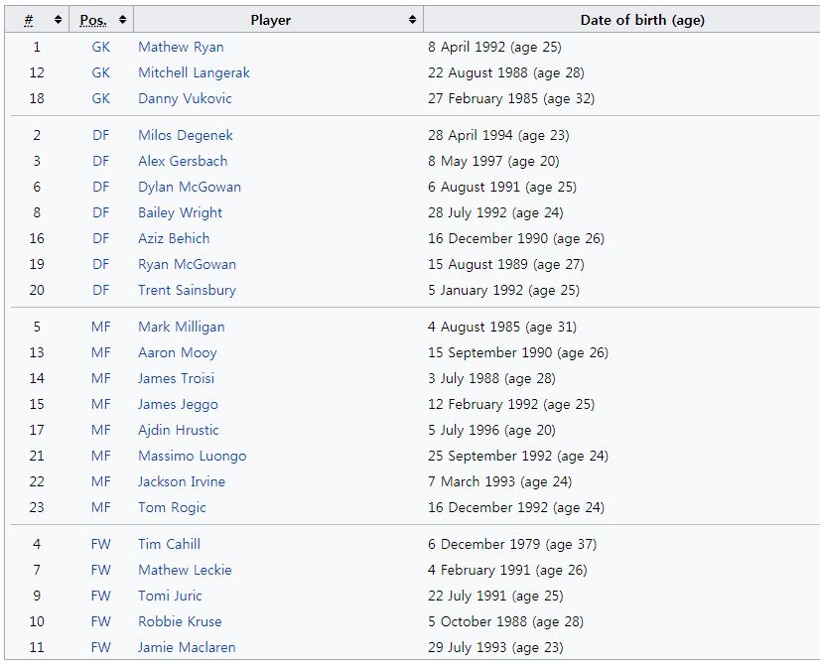Select the Mark Milligan link
This screenshot has height=667, width=820.
point(181,327)
